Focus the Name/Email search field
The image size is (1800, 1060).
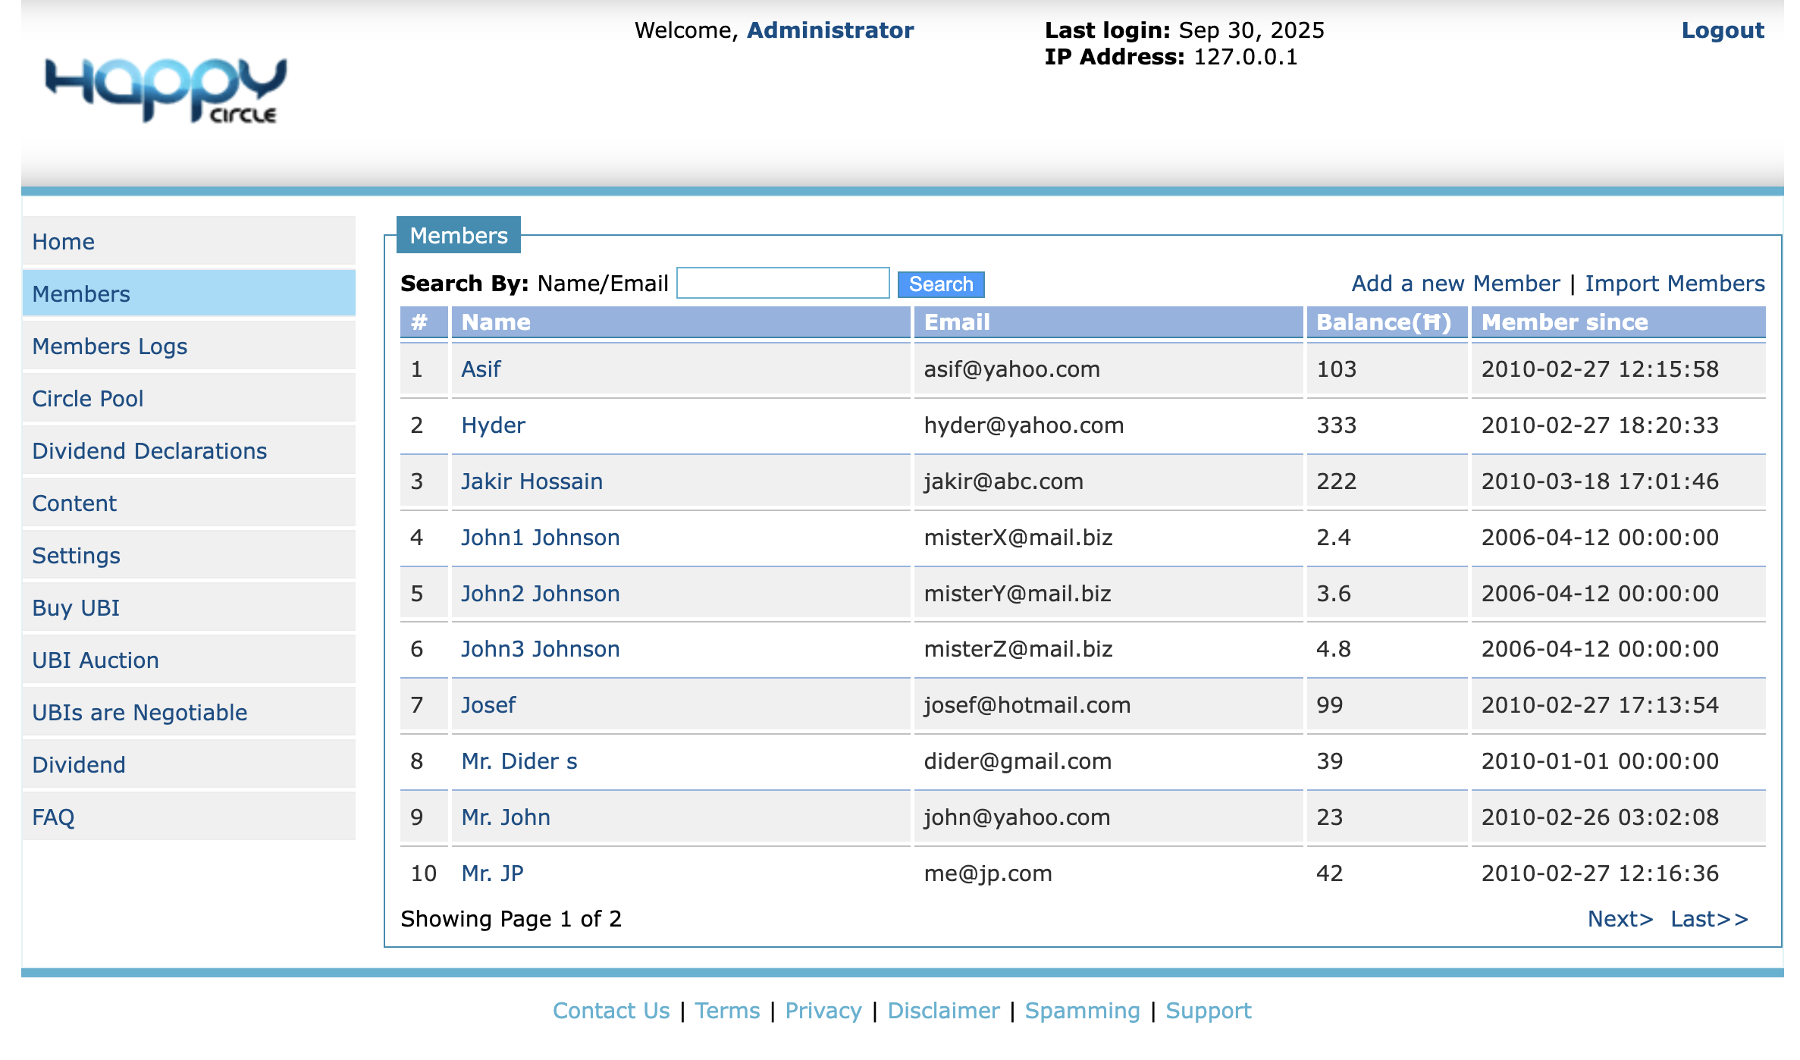tap(783, 283)
